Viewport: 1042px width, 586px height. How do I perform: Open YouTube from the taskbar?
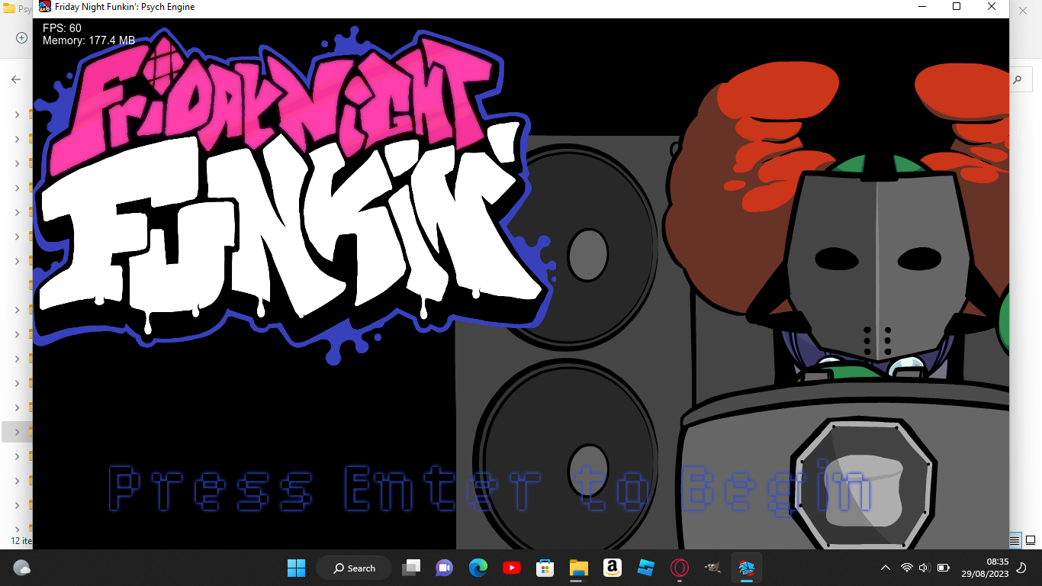point(511,568)
